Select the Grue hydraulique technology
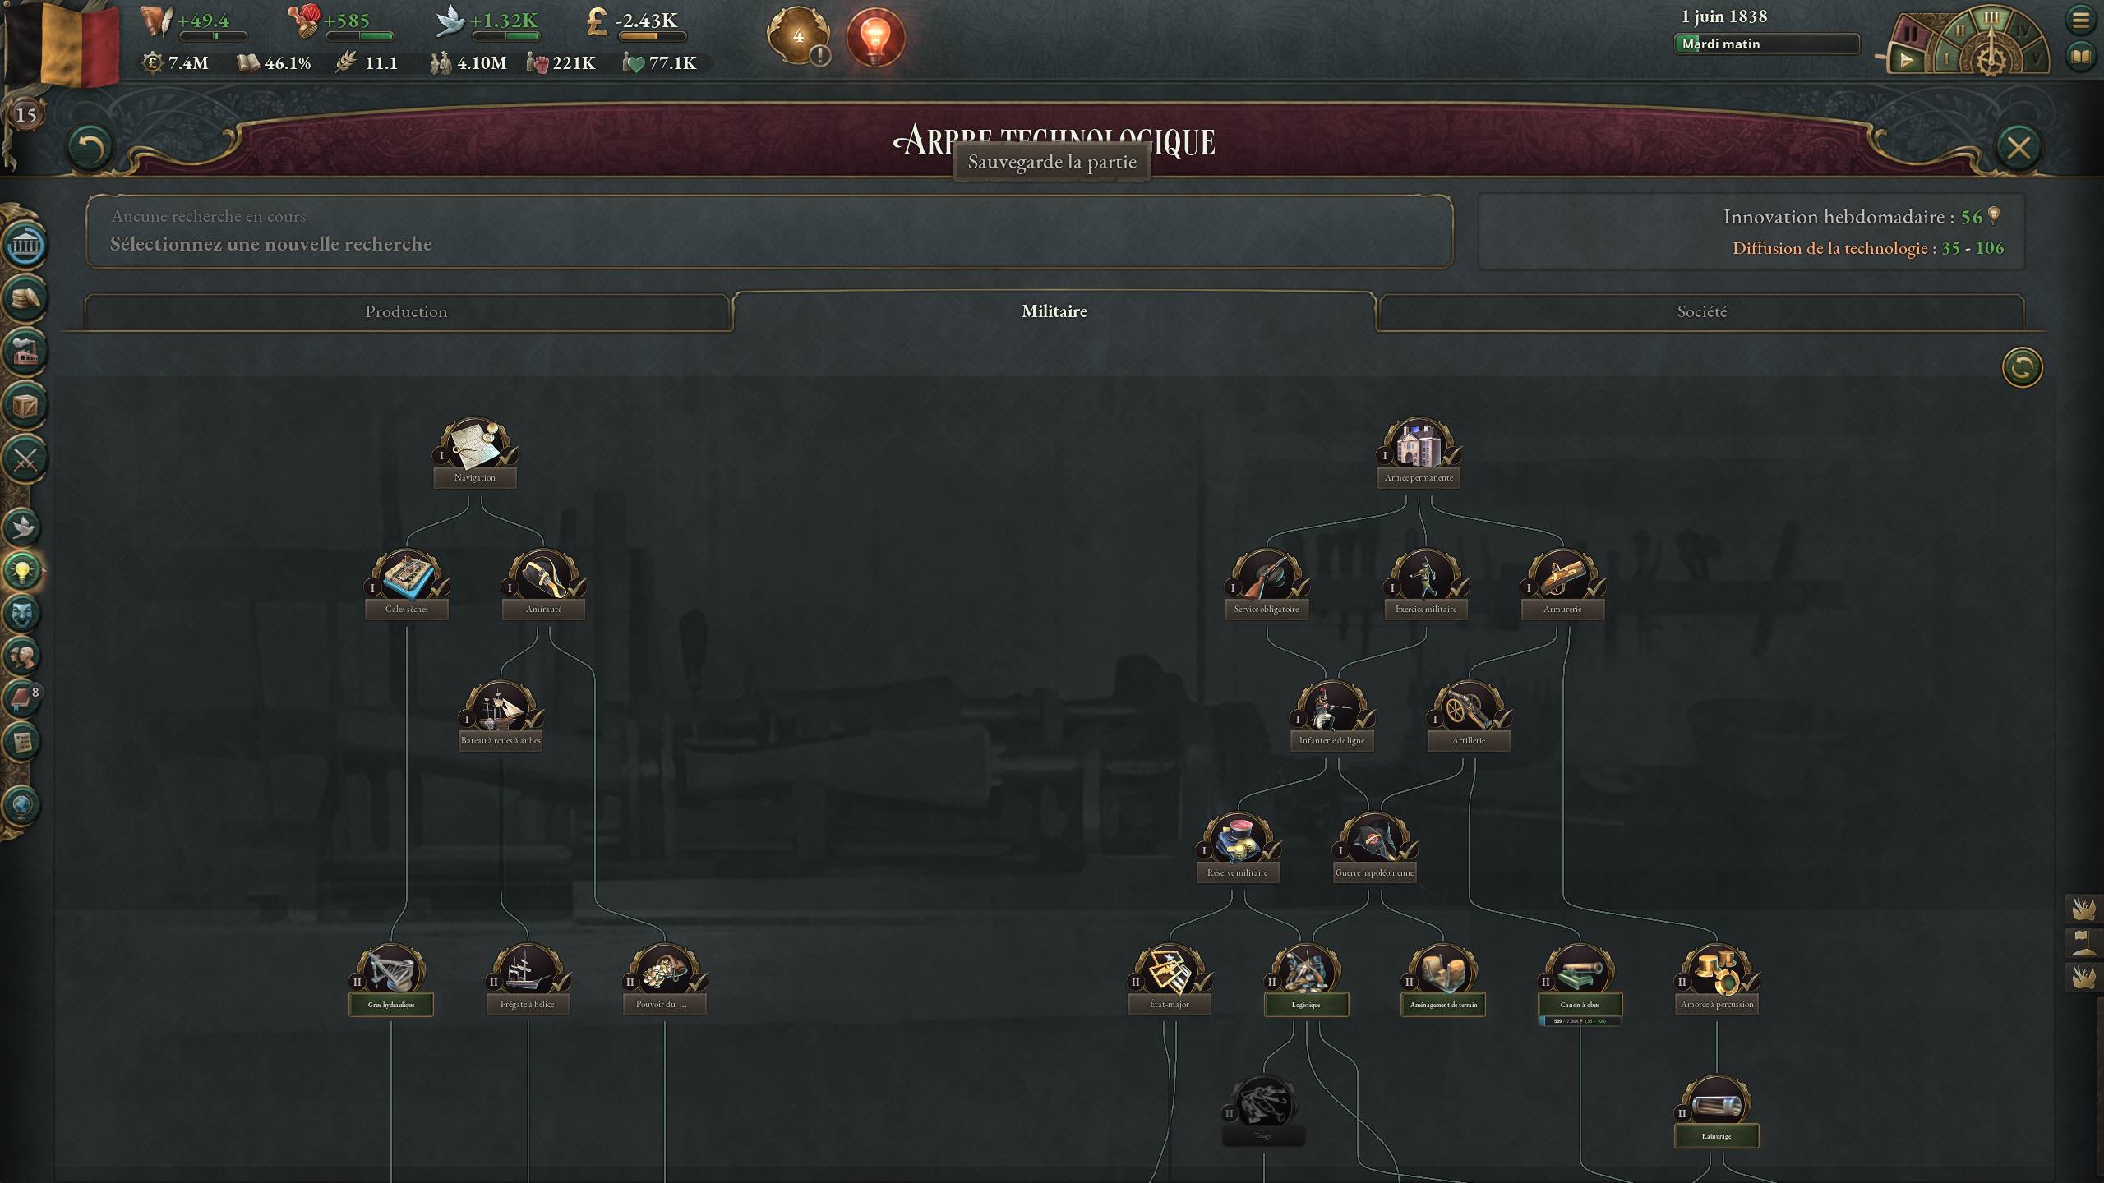The height and width of the screenshot is (1183, 2104). (391, 980)
